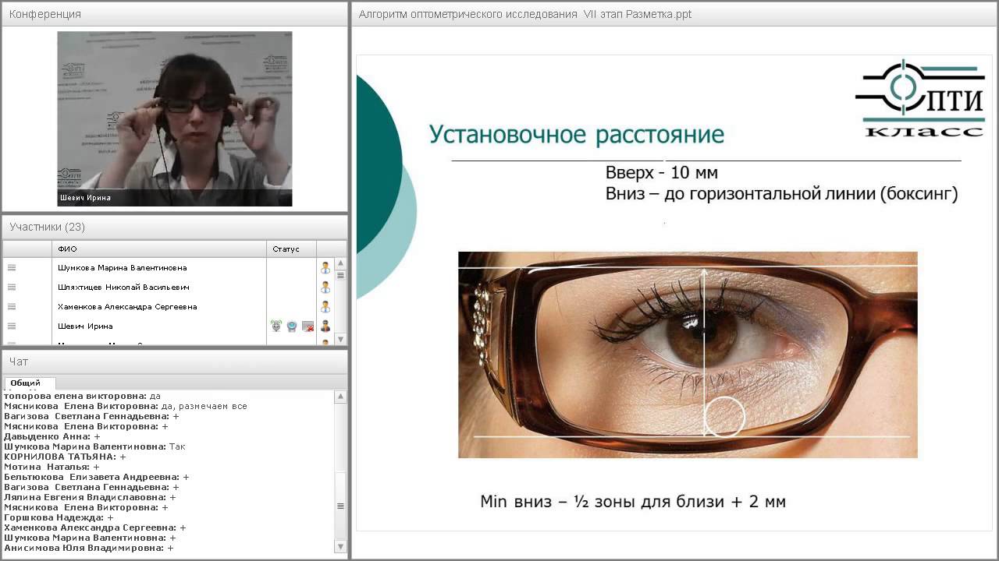Image resolution: width=999 pixels, height=561 pixels.
Task: Click chat message from Давыденко Анна
Action: 52,436
